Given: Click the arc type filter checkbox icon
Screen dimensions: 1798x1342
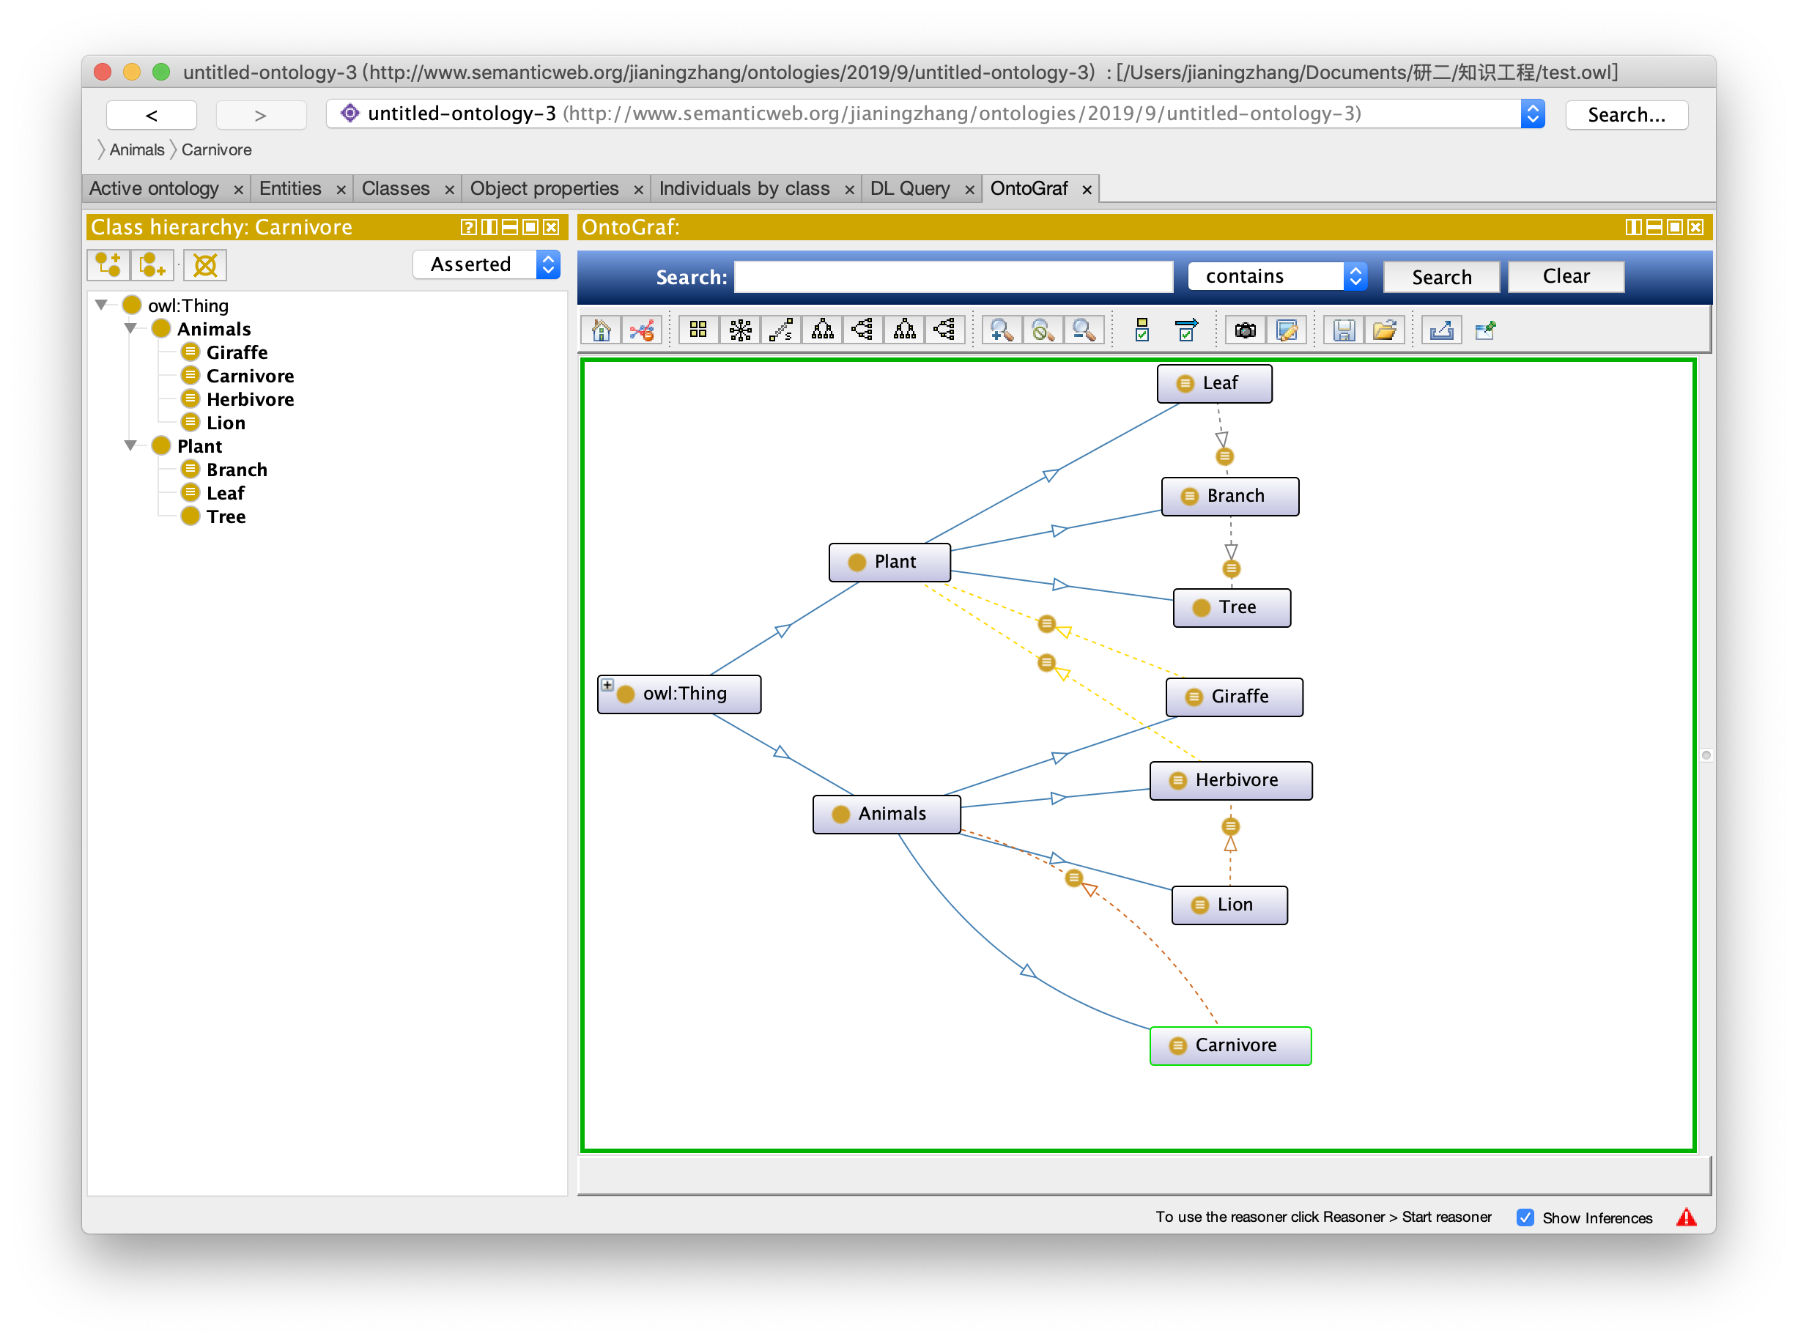Looking at the screenshot, I should [x=1186, y=330].
